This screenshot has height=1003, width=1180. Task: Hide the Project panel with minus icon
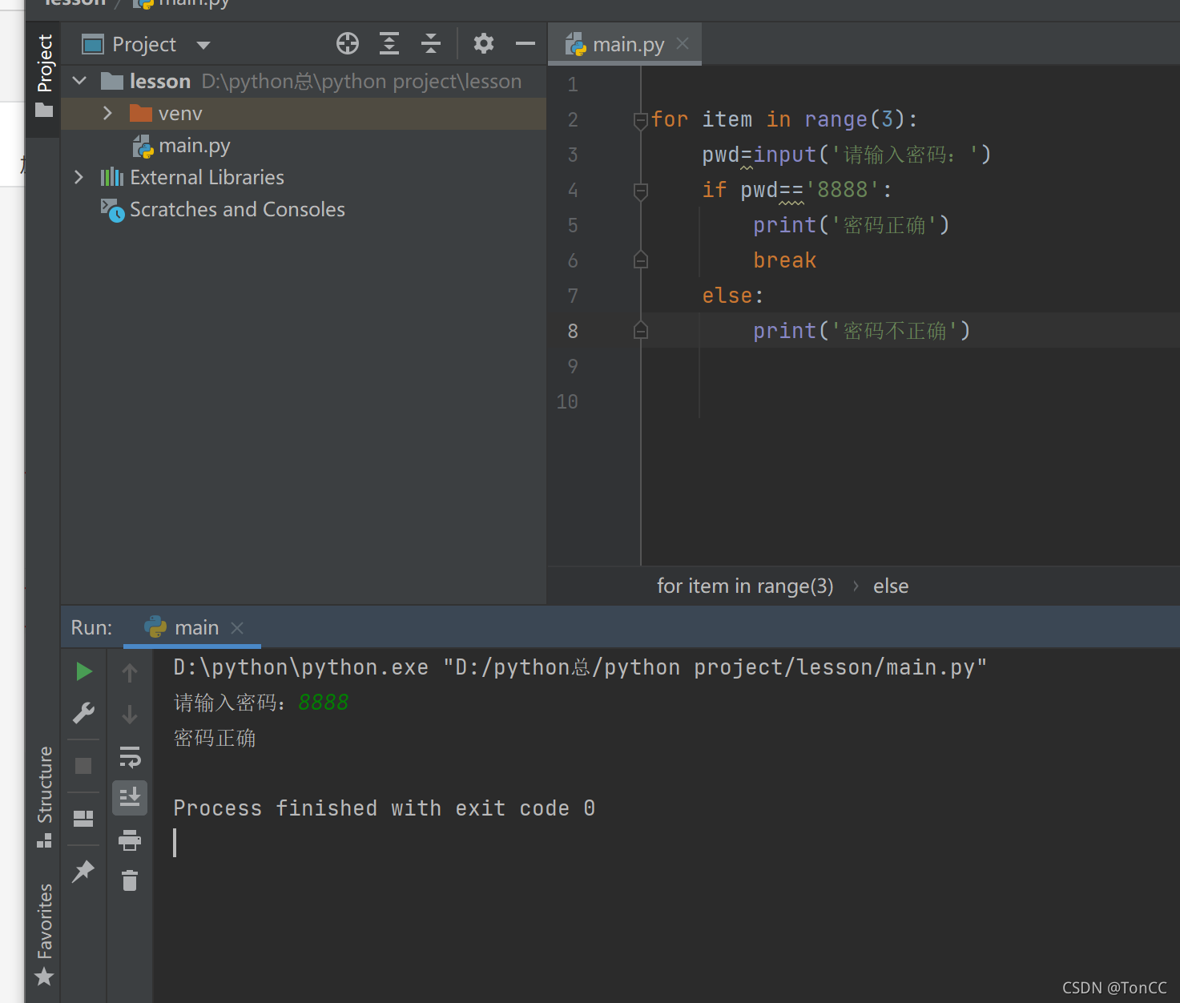(x=526, y=43)
